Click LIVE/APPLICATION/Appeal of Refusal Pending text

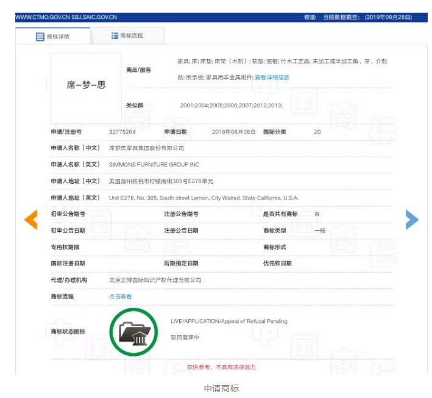point(229,321)
